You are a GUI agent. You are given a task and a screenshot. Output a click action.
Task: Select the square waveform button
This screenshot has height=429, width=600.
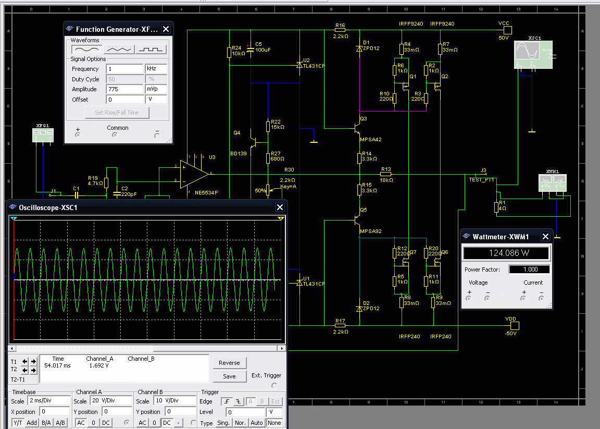click(151, 50)
